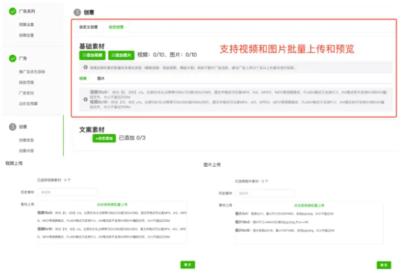
Task: Go to 广告定向 in the sidebar
Action: coord(27,93)
